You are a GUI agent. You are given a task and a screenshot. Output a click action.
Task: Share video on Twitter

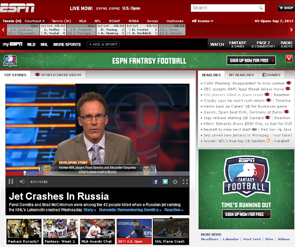[165, 181]
